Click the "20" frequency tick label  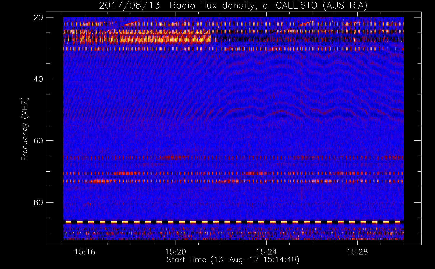tap(38, 17)
